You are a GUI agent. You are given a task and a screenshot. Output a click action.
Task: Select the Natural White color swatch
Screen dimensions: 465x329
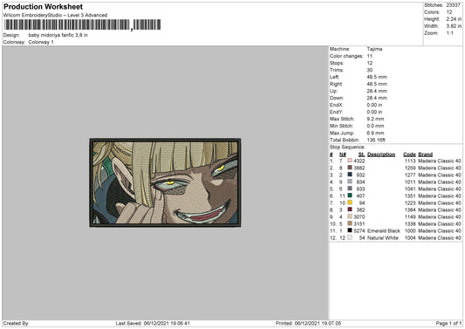pos(350,237)
